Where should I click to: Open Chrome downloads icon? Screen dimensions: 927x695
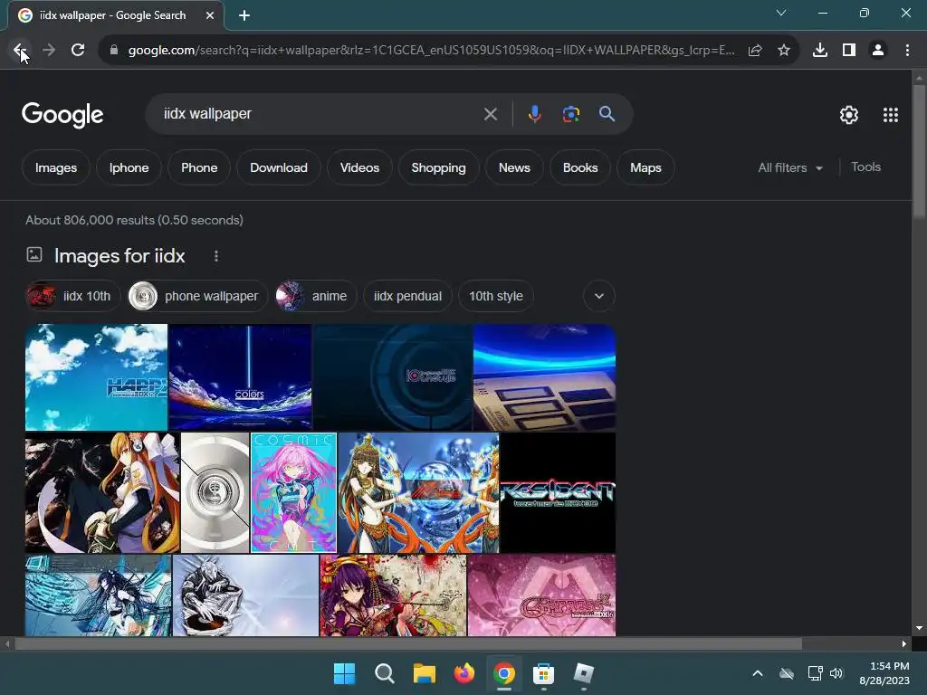pyautogui.click(x=820, y=51)
